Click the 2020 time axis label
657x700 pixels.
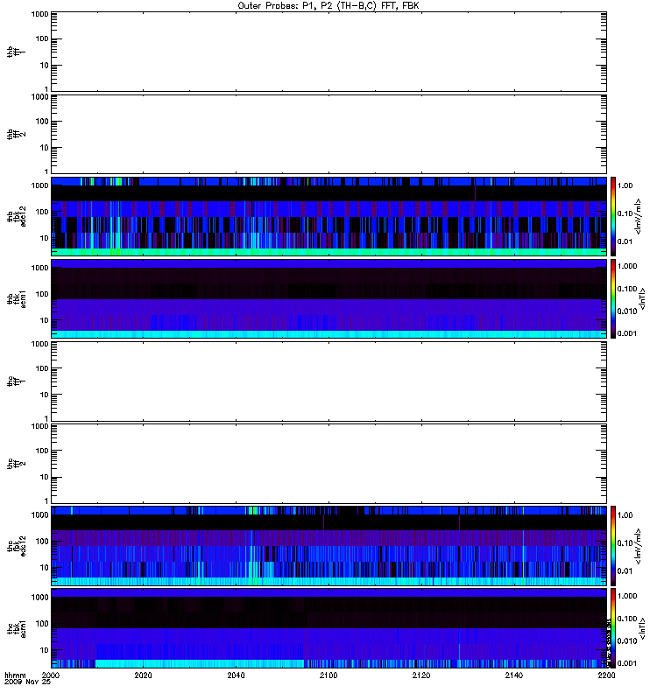[143, 675]
